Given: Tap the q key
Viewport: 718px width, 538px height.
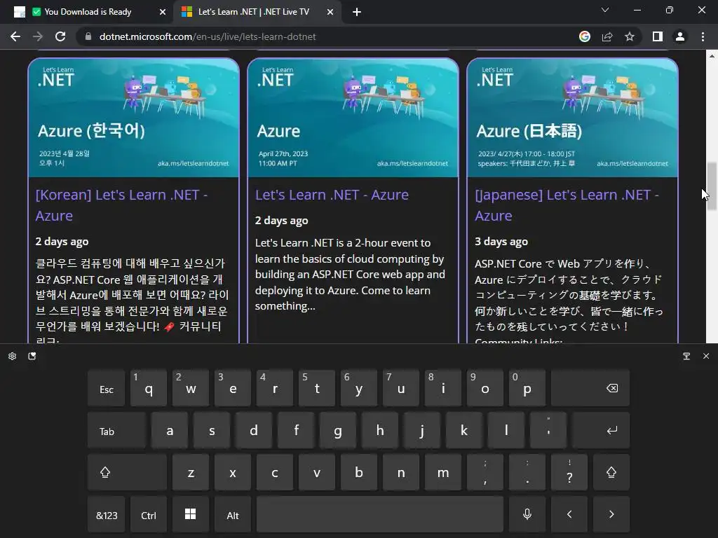Looking at the screenshot, I should click(x=149, y=388).
